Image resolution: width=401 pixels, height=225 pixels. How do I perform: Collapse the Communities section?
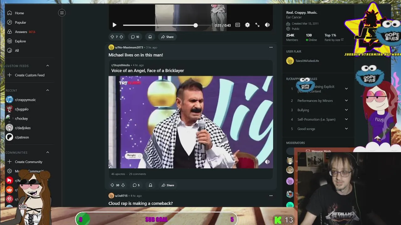coord(48,152)
